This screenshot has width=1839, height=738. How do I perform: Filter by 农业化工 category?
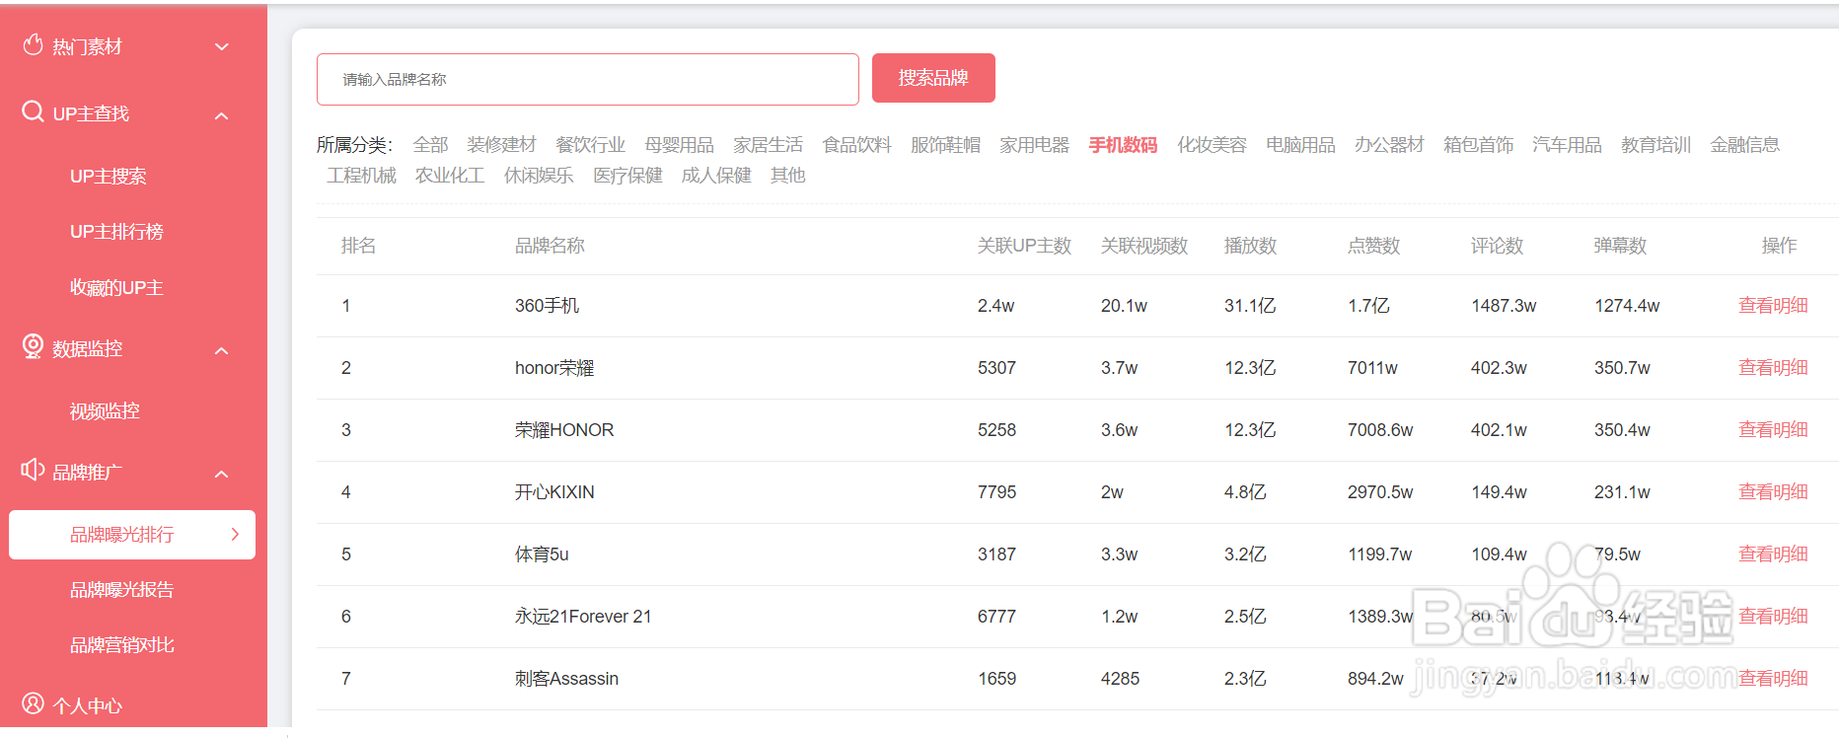(450, 176)
